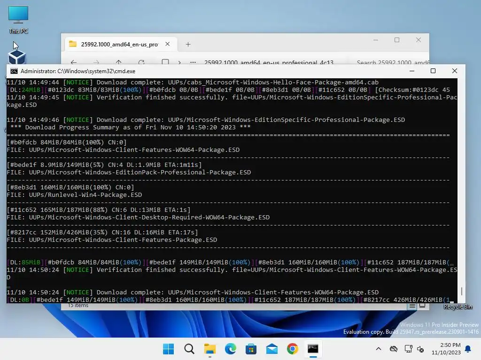Viewport: 481px width, 360px height.
Task: Open taskbar Search
Action: tap(189, 349)
